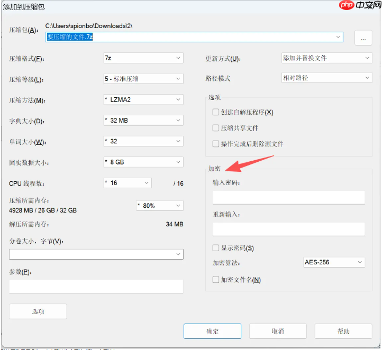Click the 帮助 button
382x350 pixels.
pyautogui.click(x=343, y=331)
